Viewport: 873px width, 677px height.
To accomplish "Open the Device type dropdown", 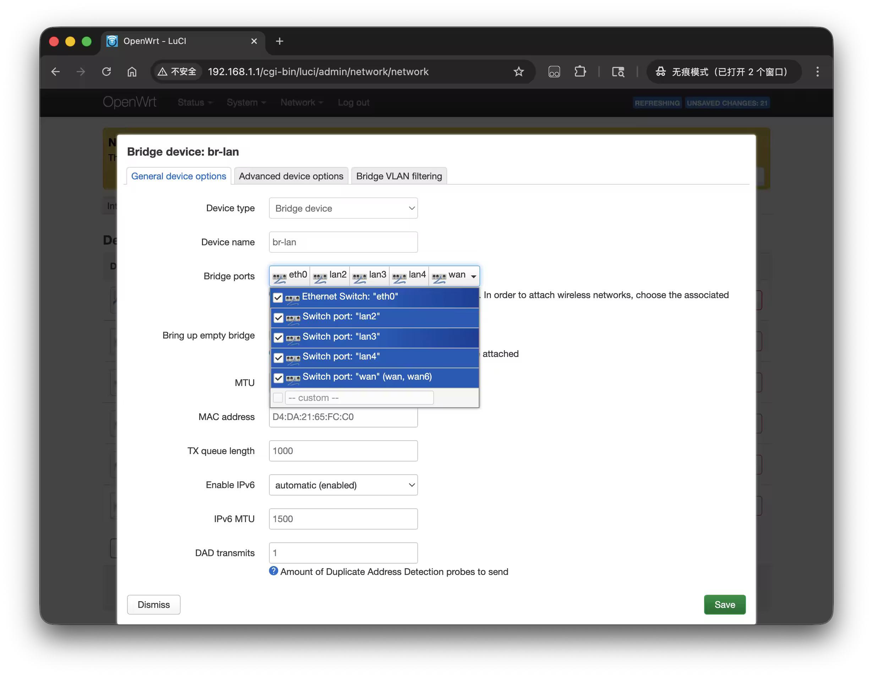I will coord(343,208).
